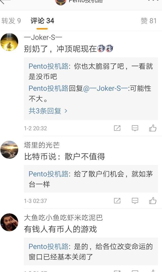
Task: Like the 塔里的光芒 comment
Action: coord(153,201)
